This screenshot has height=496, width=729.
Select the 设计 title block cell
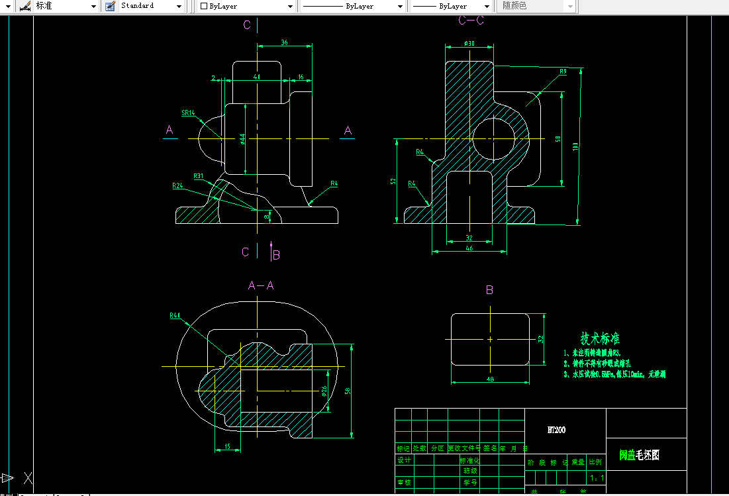[403, 460]
